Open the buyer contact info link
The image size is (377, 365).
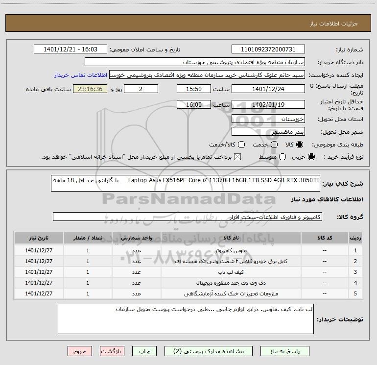coord(81,75)
